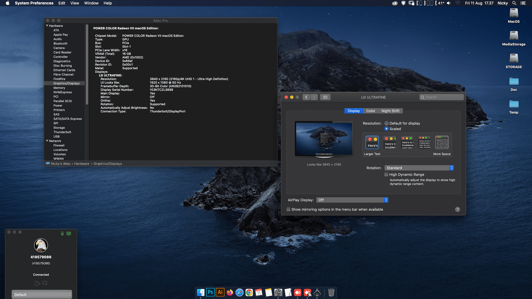Click the show all preferences grid icon

click(x=325, y=97)
